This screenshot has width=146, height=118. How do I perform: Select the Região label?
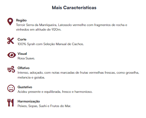21,20
